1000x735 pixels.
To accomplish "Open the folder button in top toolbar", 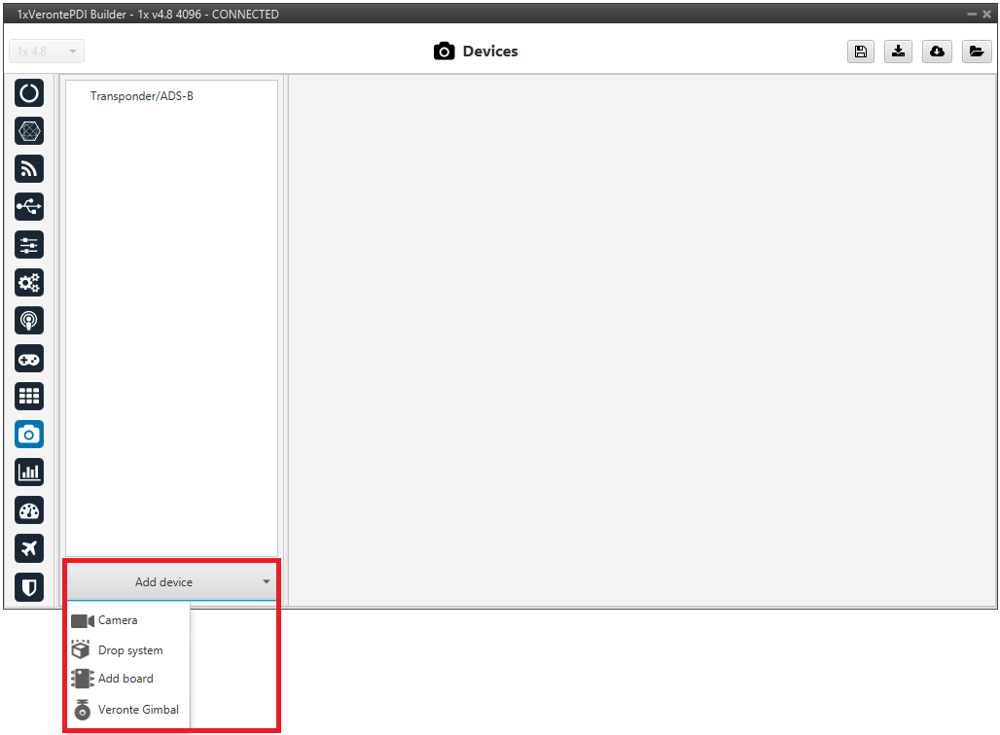I will point(976,52).
